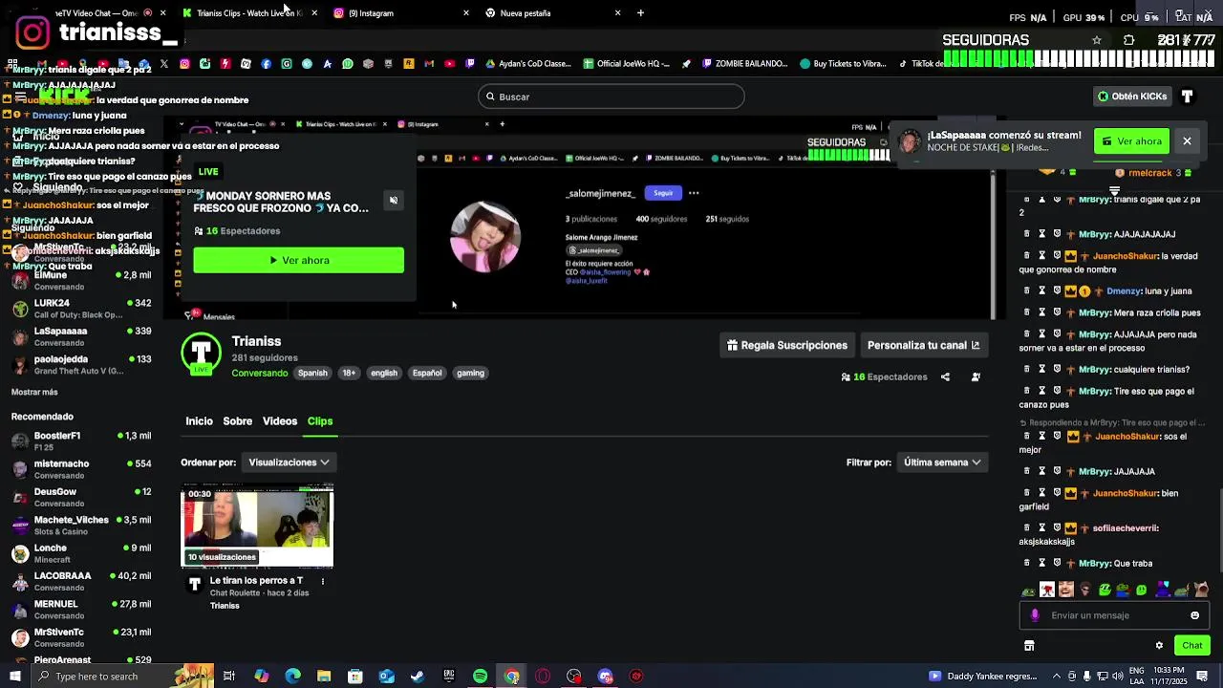Open chat settings gear icon
The image size is (1223, 688).
tap(1159, 646)
